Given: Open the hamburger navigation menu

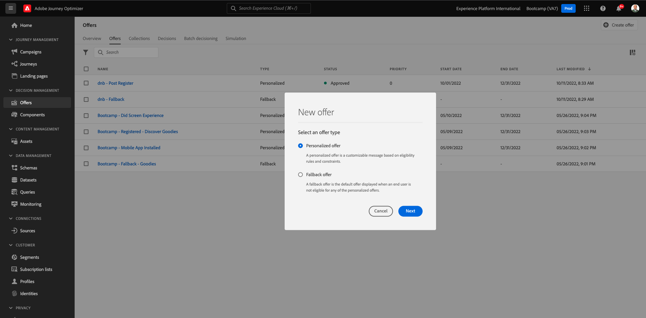Looking at the screenshot, I should 11,8.
